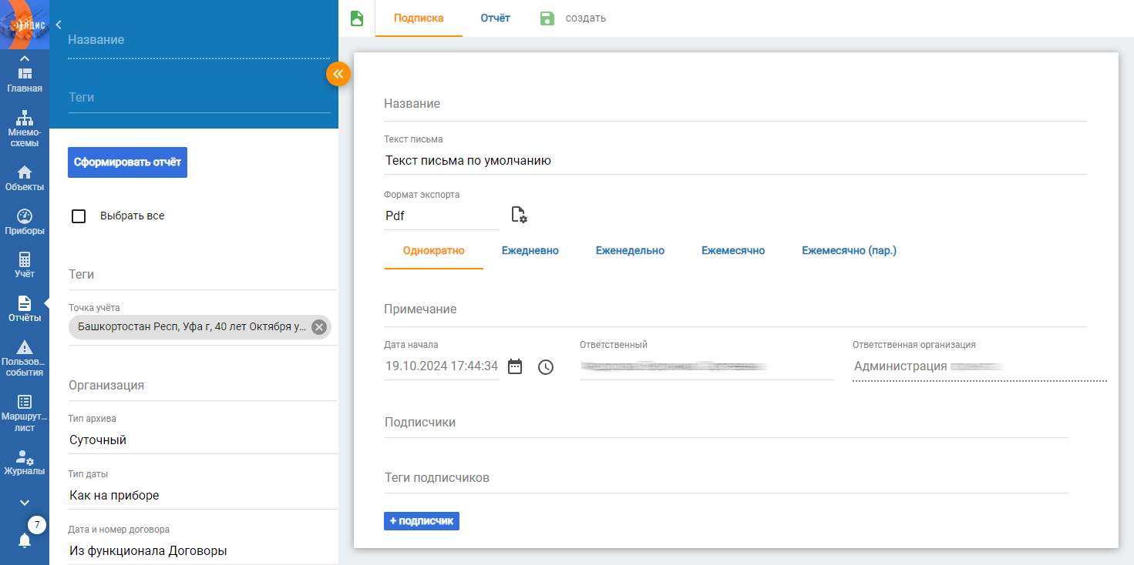Select the Еженедельно schedule tab

click(630, 251)
